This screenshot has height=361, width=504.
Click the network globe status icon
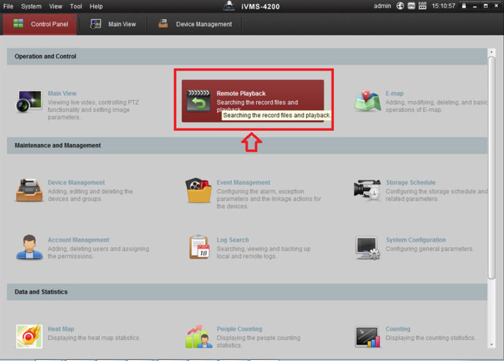pos(400,6)
